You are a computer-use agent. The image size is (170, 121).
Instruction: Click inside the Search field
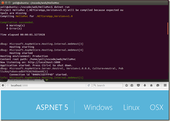click(108, 85)
